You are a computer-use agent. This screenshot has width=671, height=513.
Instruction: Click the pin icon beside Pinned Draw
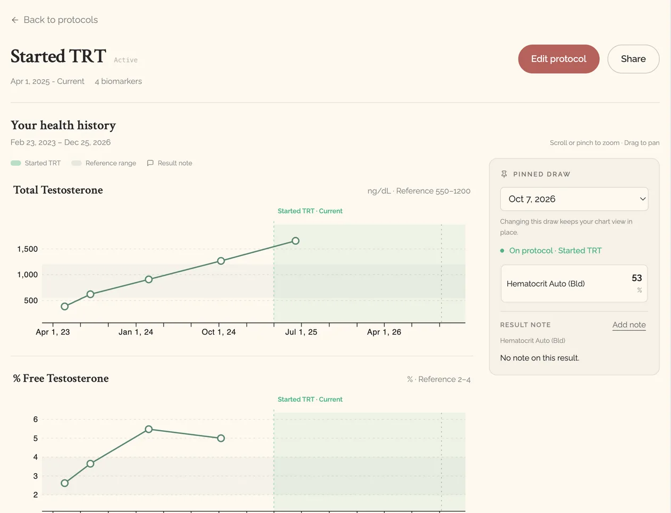tap(504, 174)
